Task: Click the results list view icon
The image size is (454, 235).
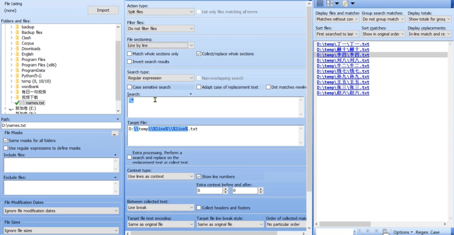Action: [x=320, y=3]
